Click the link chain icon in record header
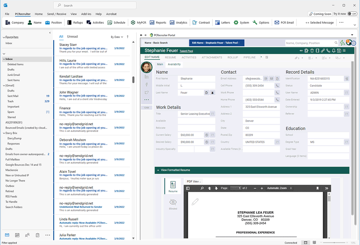Image resolution: width=360 pixels, height=245 pixels. 323,51
